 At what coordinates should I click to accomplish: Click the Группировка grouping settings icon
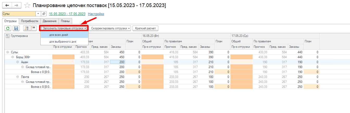coord(8,36)
